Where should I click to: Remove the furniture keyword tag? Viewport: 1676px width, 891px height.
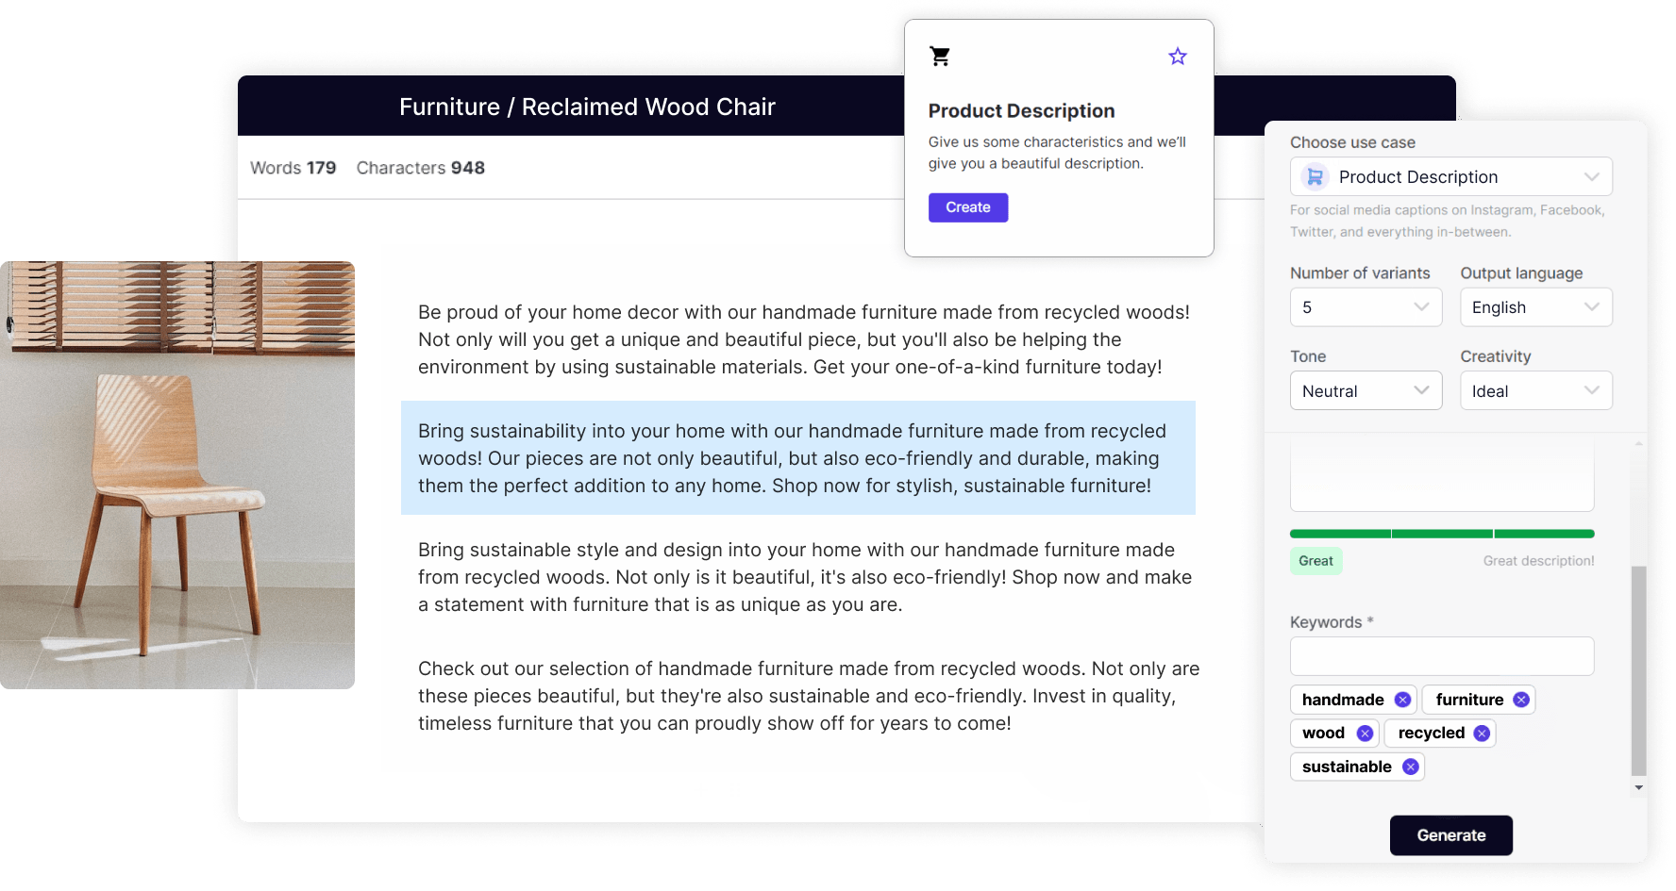pos(1521,700)
